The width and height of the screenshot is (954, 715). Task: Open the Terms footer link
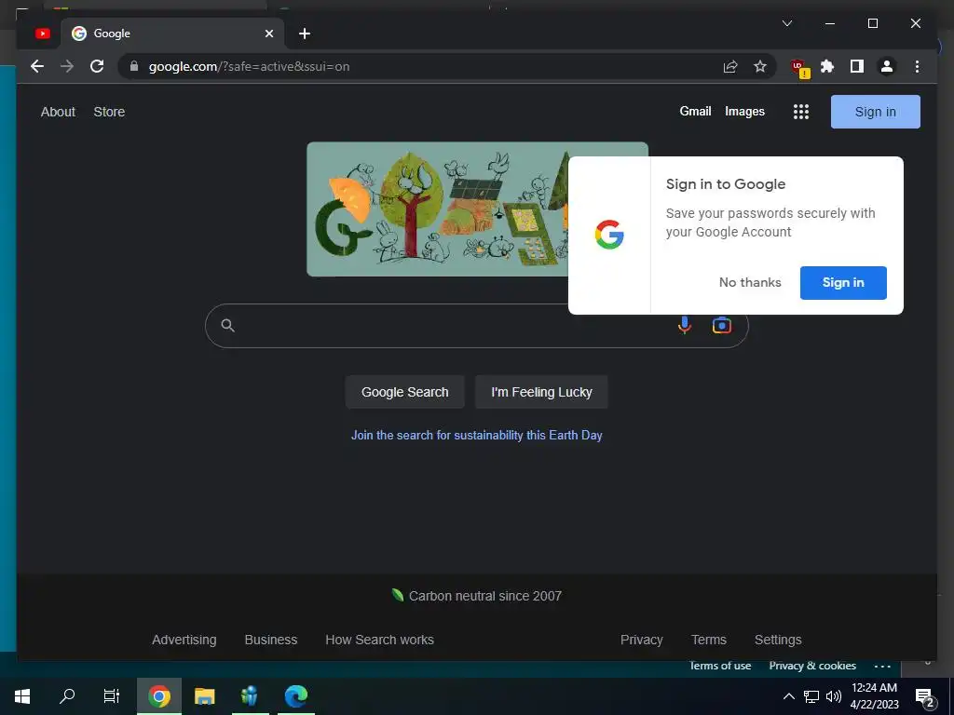(709, 640)
